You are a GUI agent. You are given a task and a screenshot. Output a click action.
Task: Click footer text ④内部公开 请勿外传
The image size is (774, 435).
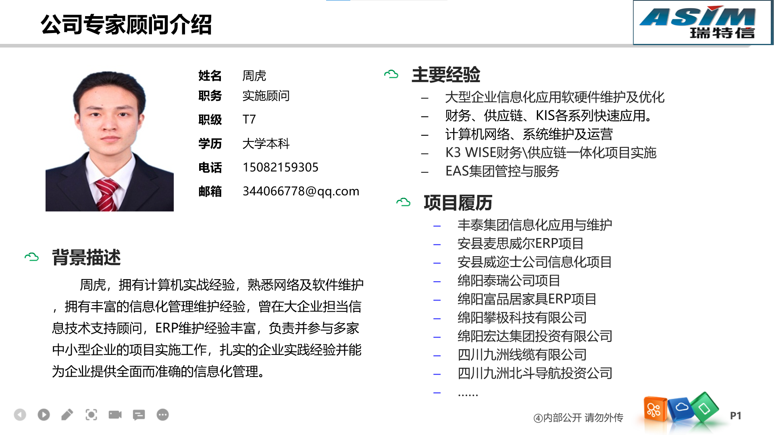(x=578, y=418)
